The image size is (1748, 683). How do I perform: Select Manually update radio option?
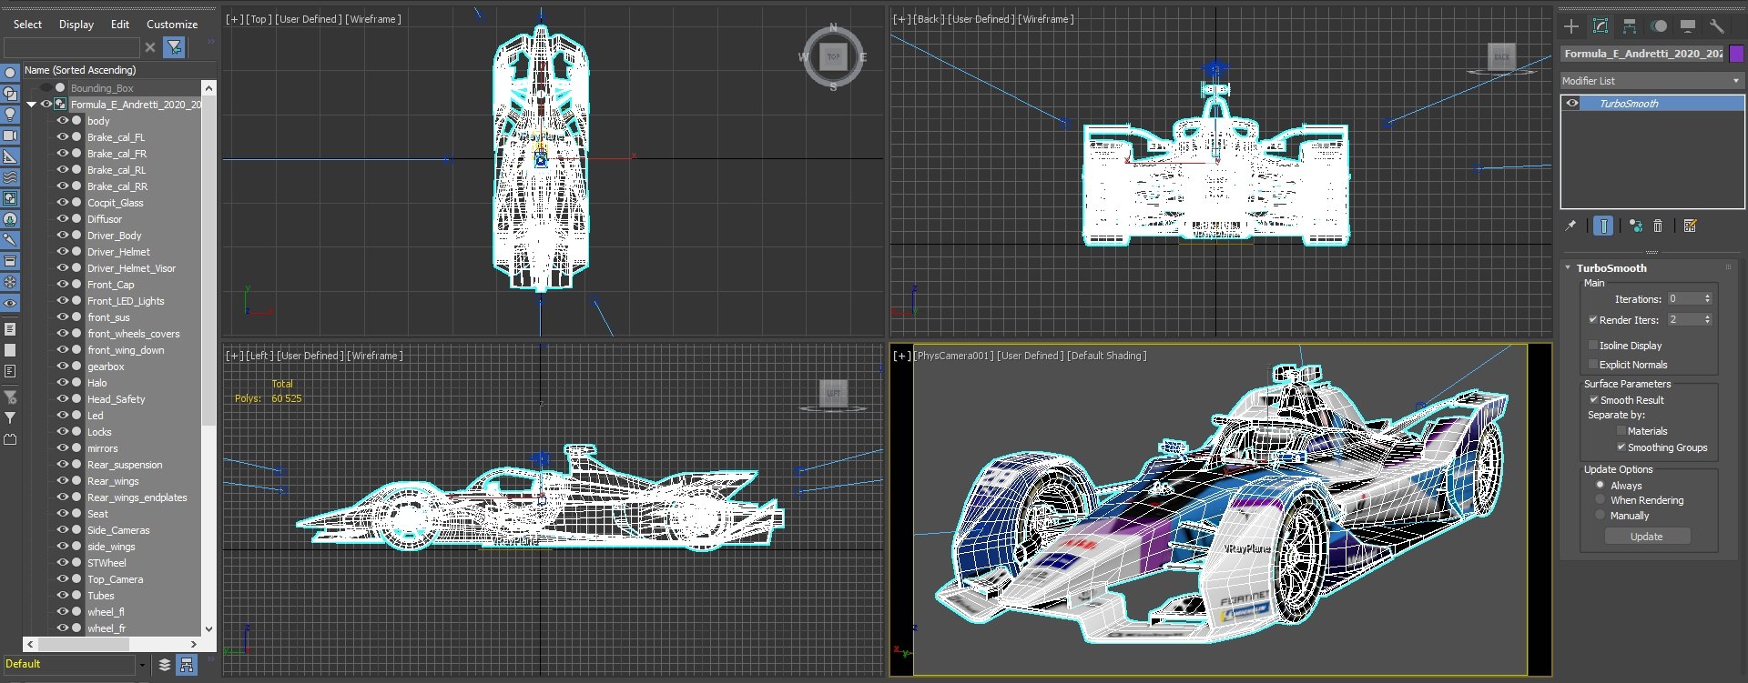point(1601,516)
